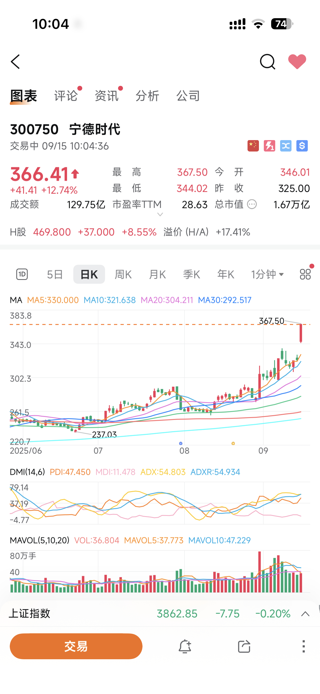Tap the 最低 344.02 value
Screen dimensions: 320x694
point(192,188)
